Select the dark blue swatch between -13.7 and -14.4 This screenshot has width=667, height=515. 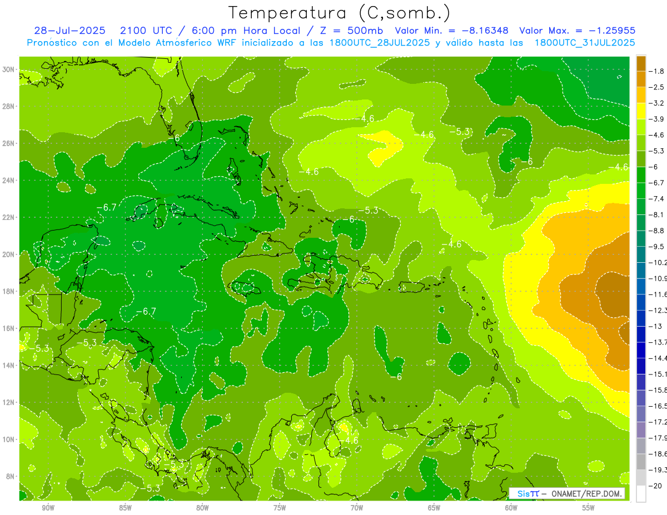pos(641,350)
